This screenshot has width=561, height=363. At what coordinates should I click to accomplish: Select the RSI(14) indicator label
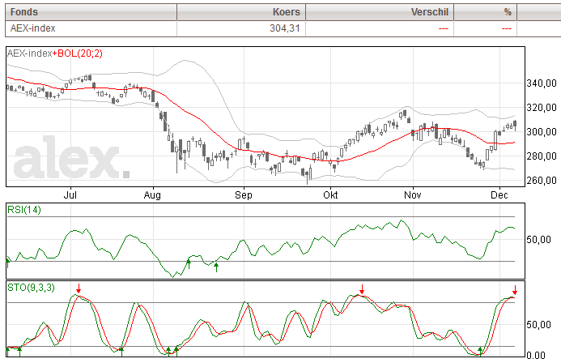(24, 210)
